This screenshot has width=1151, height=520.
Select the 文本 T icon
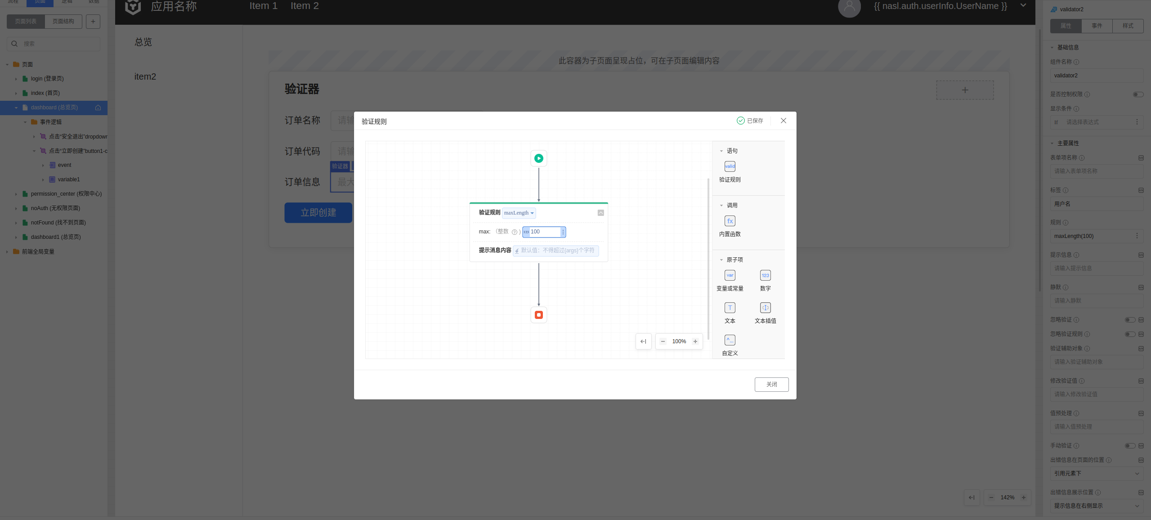point(730,308)
